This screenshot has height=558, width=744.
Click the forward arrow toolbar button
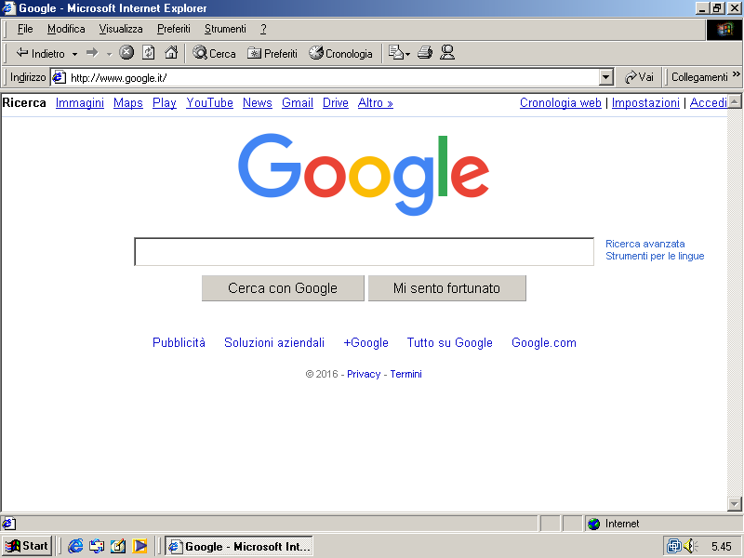92,53
